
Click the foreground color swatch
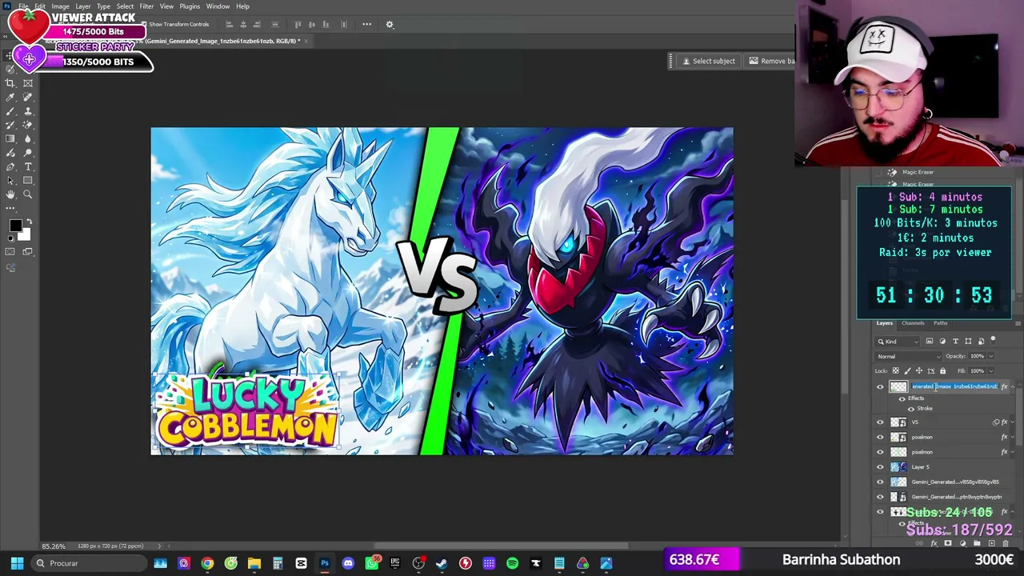click(x=15, y=226)
